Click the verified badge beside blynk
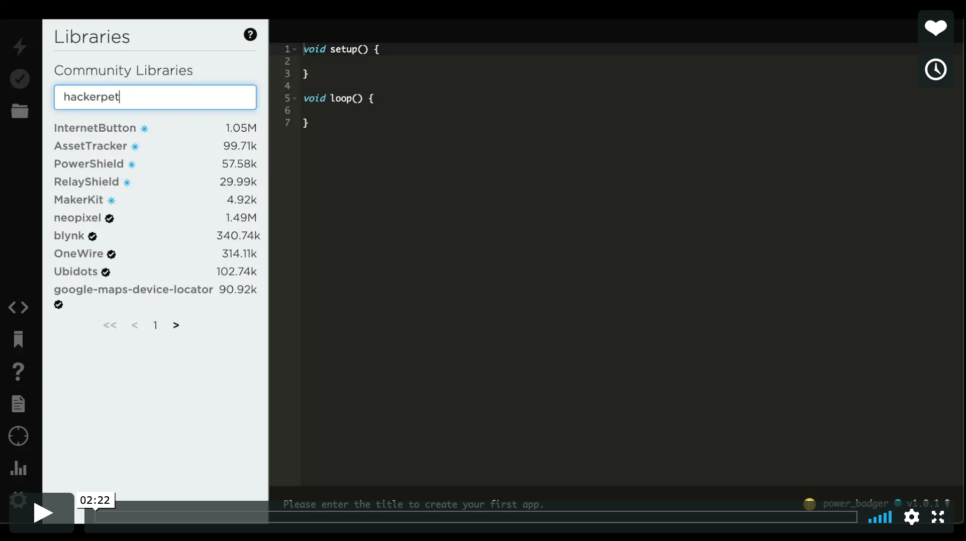 (92, 236)
